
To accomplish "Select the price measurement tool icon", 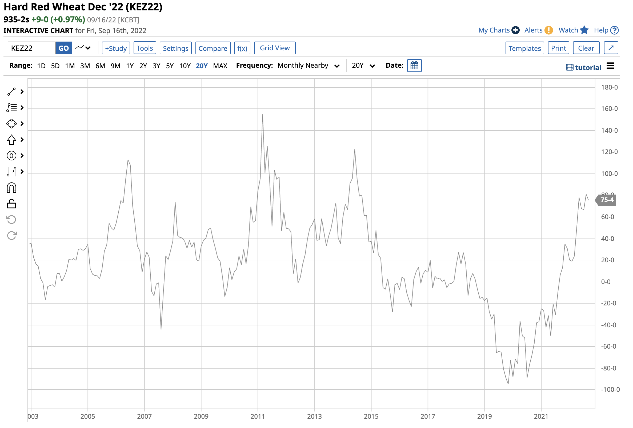I will (11, 172).
